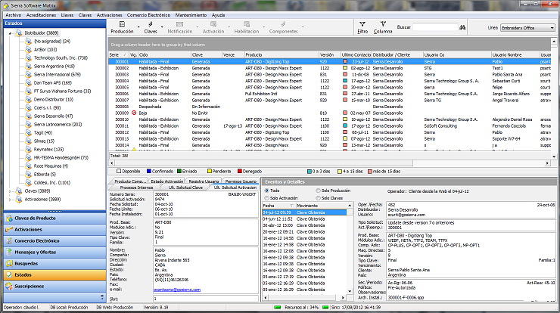The image size is (560, 313).
Task: Open the Claves de Producto section
Action: coord(54,218)
